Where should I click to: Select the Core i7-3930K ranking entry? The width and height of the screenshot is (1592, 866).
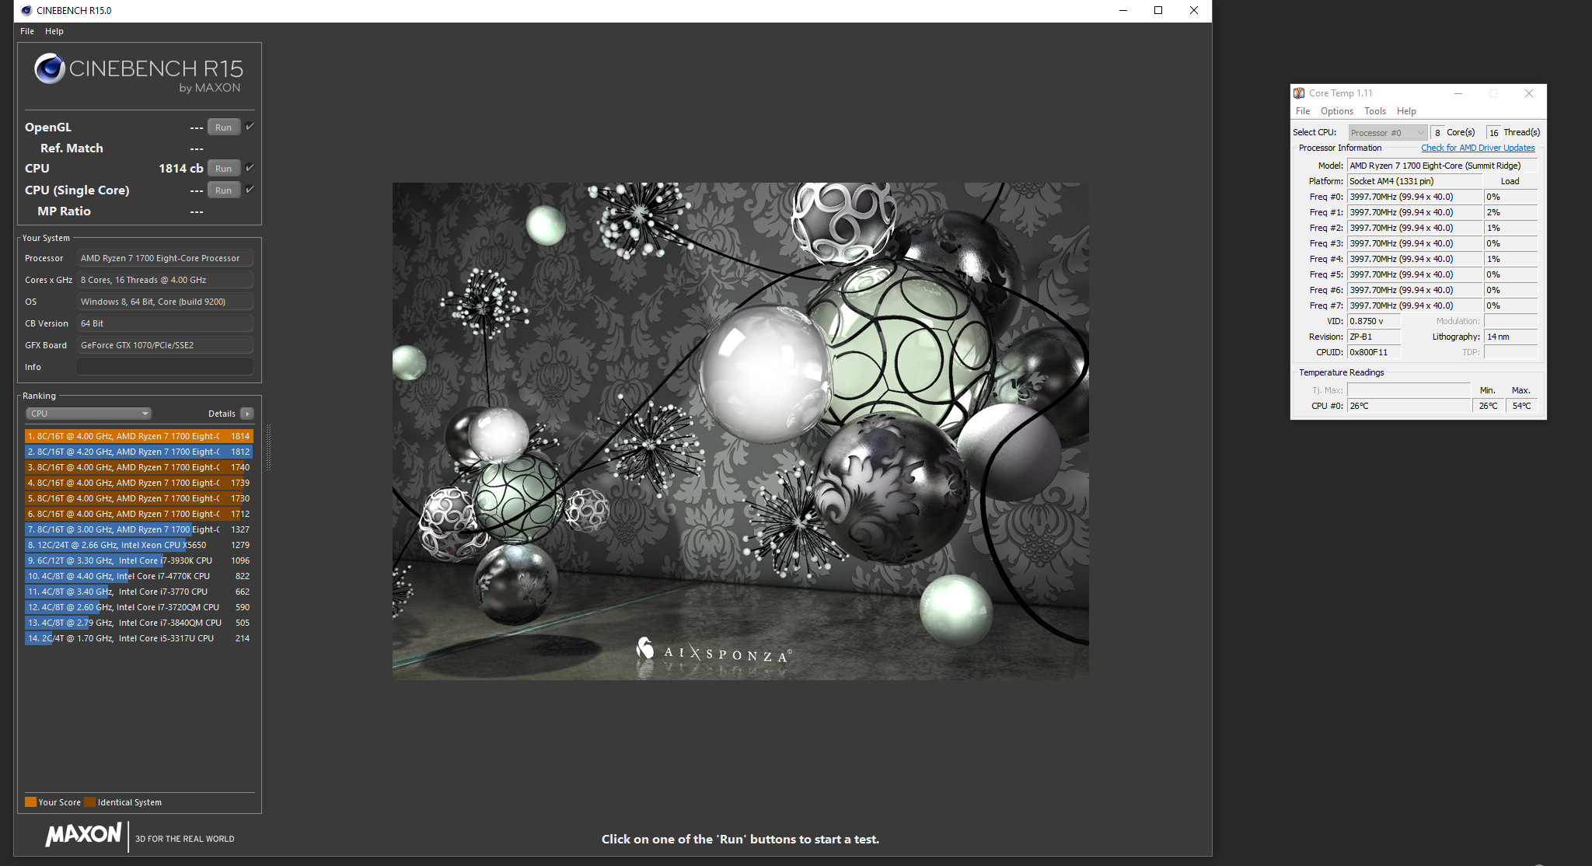(138, 560)
